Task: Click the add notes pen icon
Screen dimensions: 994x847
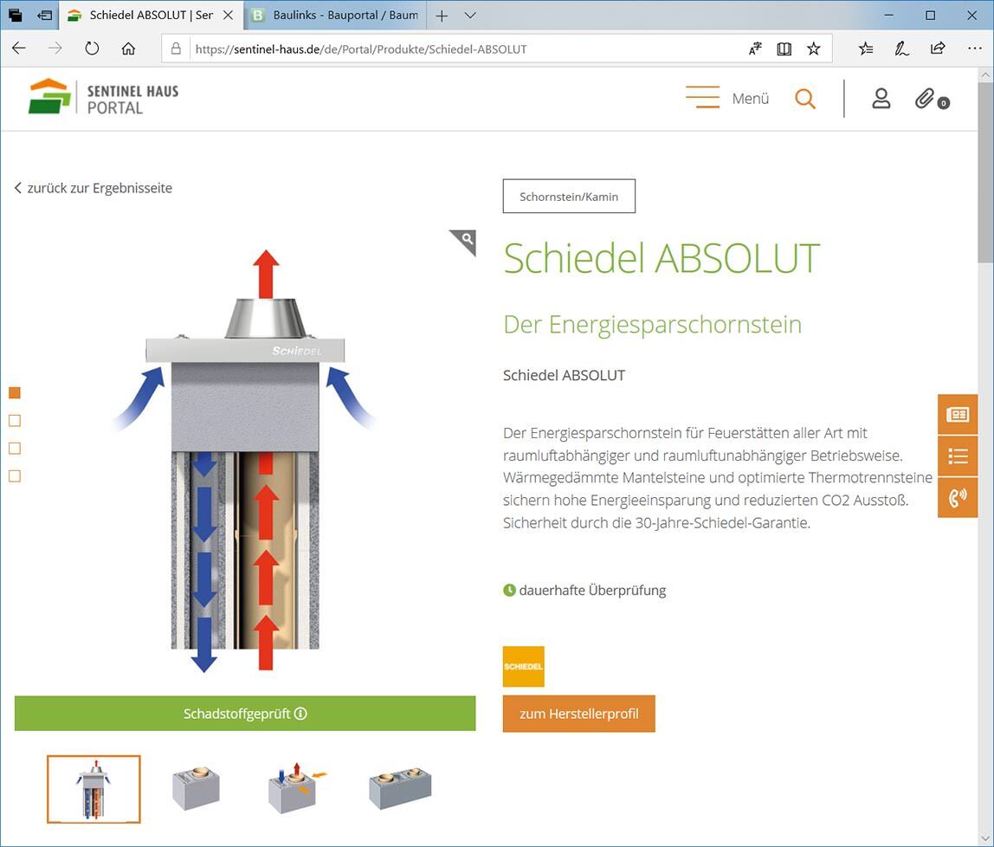Action: tap(901, 48)
